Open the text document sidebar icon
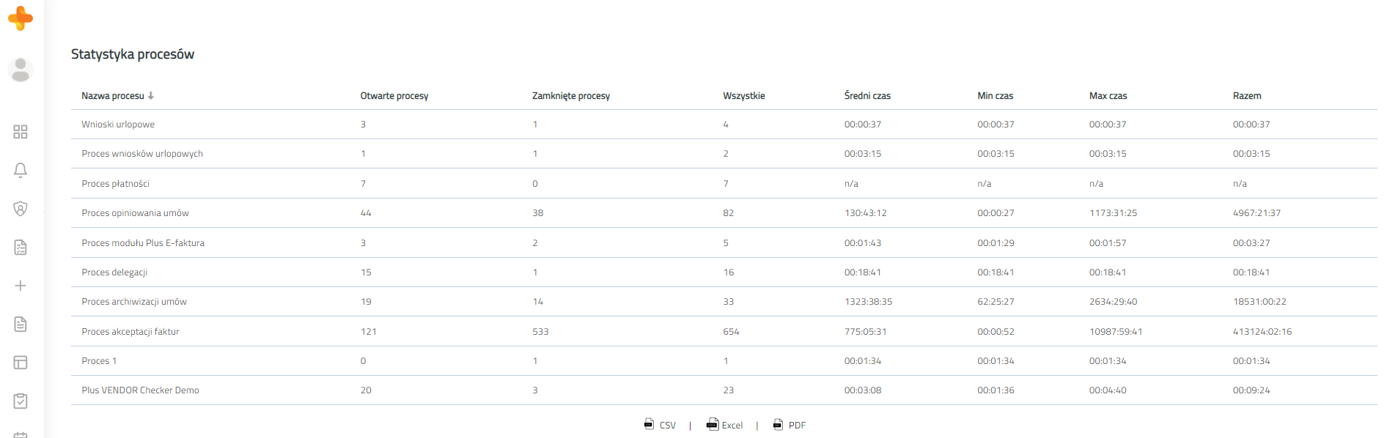The height and width of the screenshot is (438, 1387). click(21, 324)
